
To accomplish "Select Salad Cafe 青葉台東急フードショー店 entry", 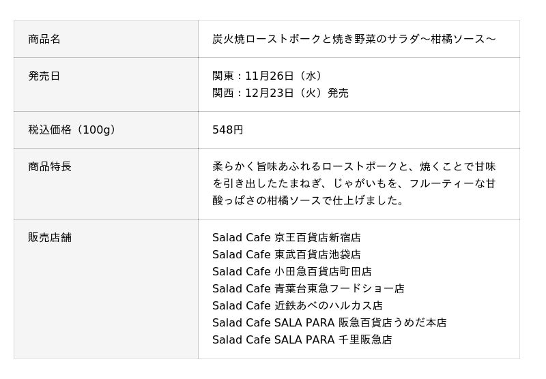I will [308, 288].
